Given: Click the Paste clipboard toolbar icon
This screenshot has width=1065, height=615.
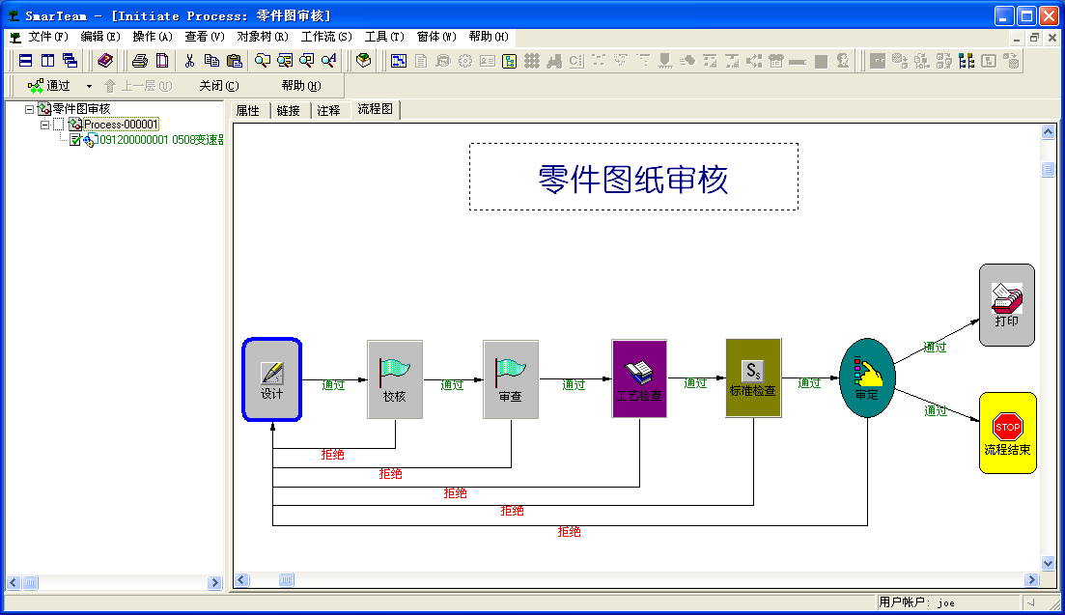Looking at the screenshot, I should [234, 61].
